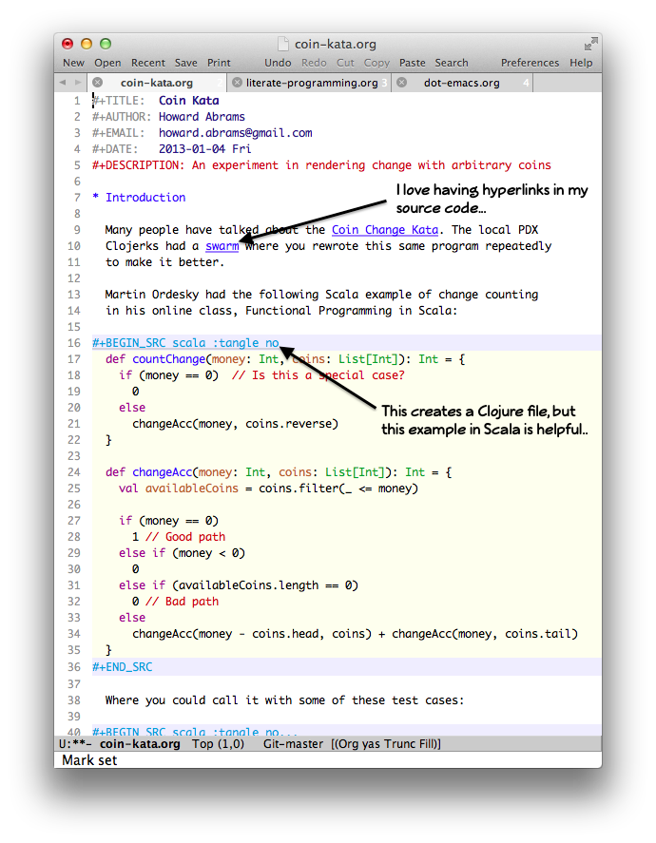656x843 pixels.
Task: Follow the Coin Change Kata link
Action: pos(385,230)
